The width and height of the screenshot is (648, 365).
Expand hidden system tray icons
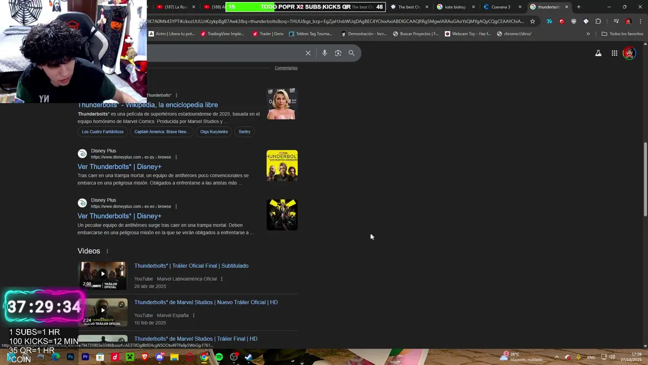click(556, 357)
